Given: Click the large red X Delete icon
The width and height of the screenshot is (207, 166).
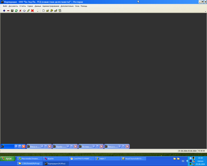Looking at the screenshot, I should tap(32, 11).
